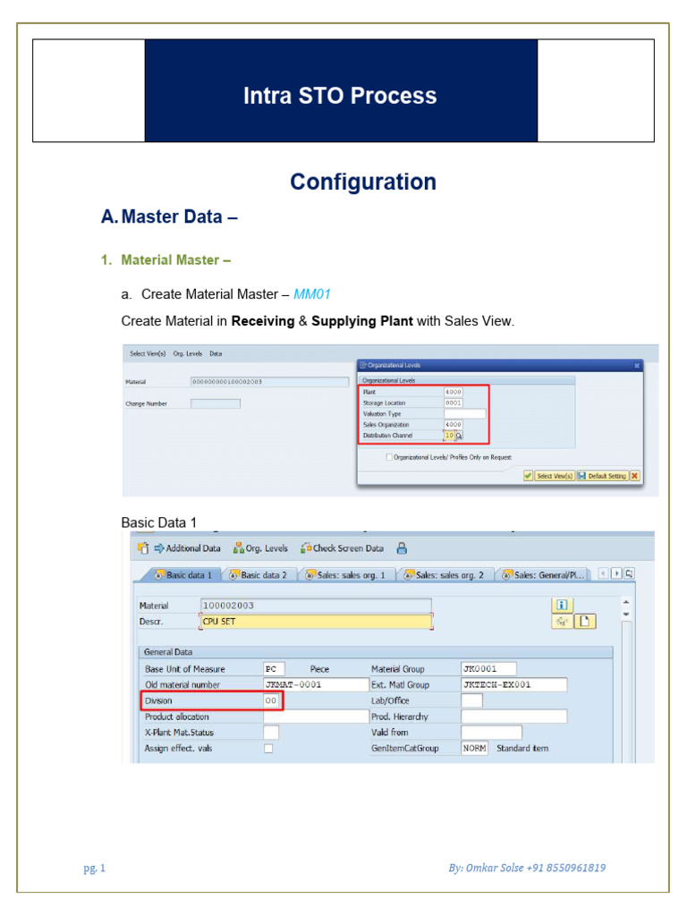Click the Lab/Office field
This screenshot has height=916, width=687.
[471, 700]
